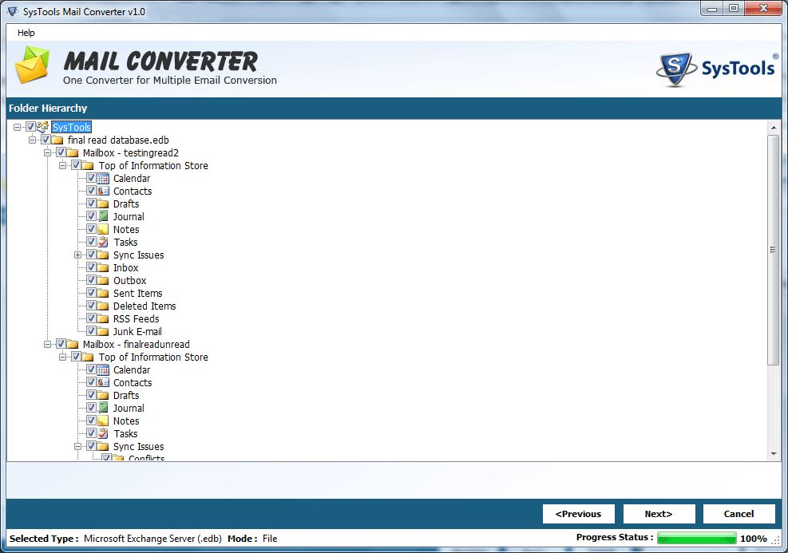Screen dimensions: 788x553
Task: Cancel the conversion wizard
Action: click(739, 514)
